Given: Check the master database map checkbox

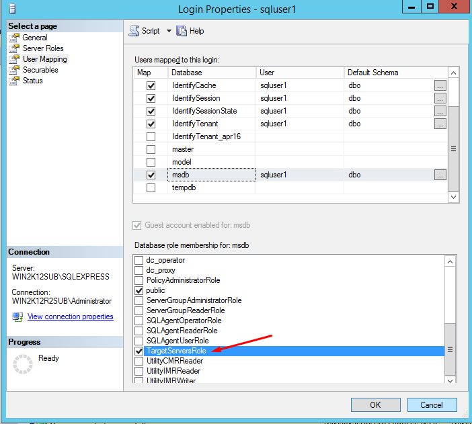Looking at the screenshot, I should pos(151,149).
